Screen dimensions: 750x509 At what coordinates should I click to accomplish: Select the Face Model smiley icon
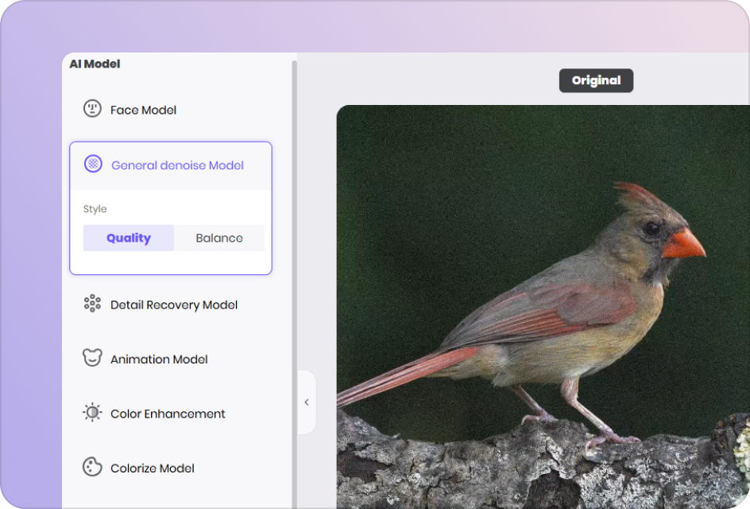93,109
